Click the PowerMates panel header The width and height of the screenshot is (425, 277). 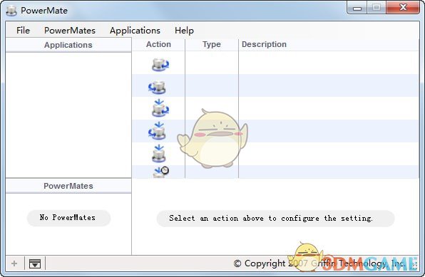pos(68,186)
